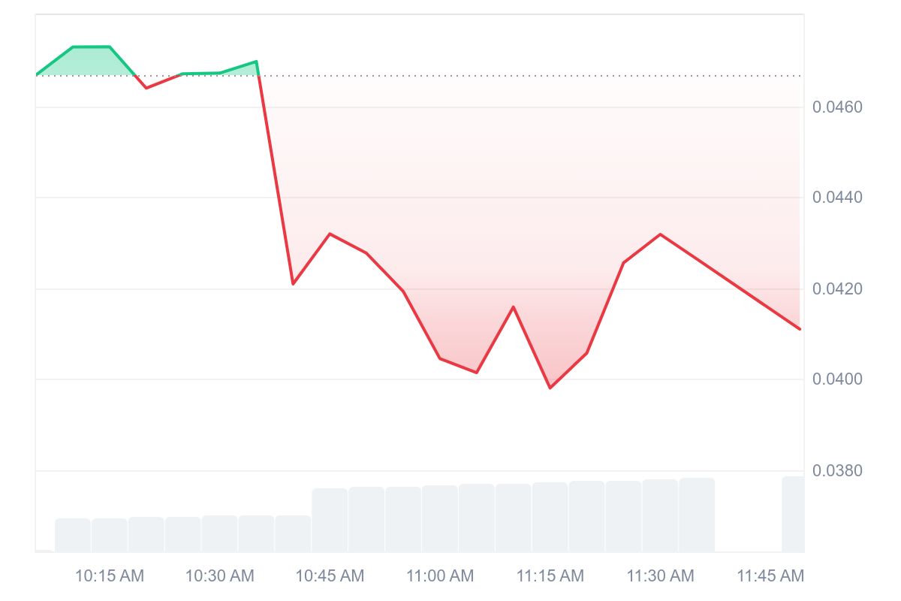Click the volume bar above 10:45 AM

coord(330,521)
